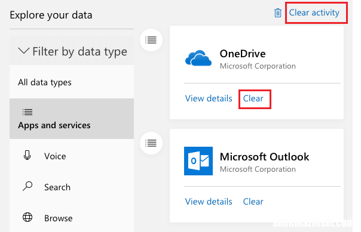Select All data types filter
The image size is (361, 232).
72,82
